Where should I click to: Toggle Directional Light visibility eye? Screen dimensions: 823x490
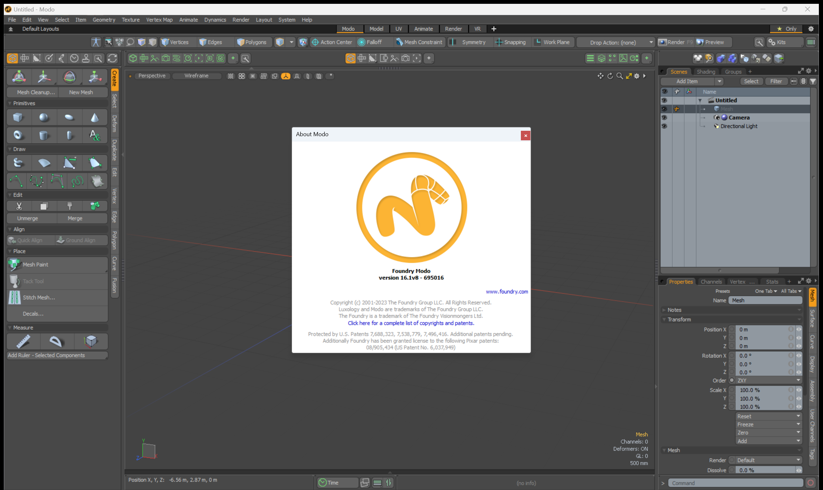click(664, 126)
